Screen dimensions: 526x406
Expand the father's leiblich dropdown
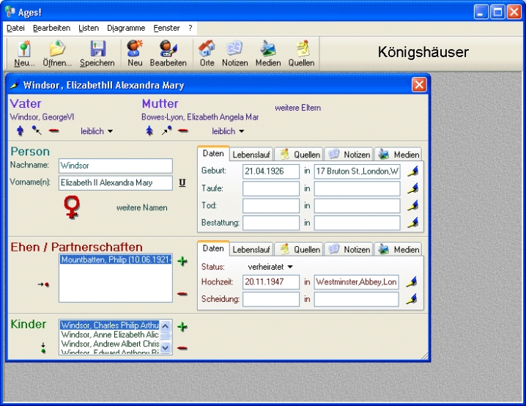pos(97,132)
